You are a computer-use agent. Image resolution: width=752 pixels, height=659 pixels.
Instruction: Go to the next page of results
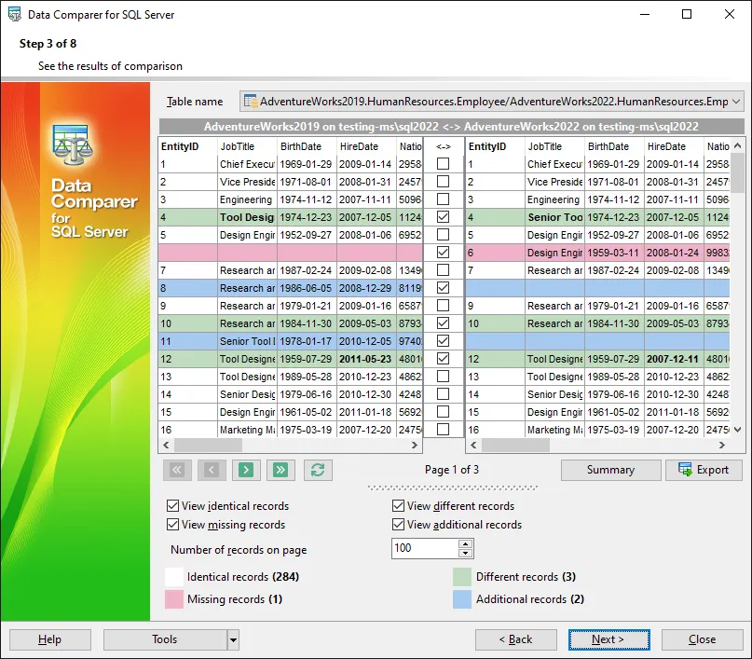click(246, 470)
